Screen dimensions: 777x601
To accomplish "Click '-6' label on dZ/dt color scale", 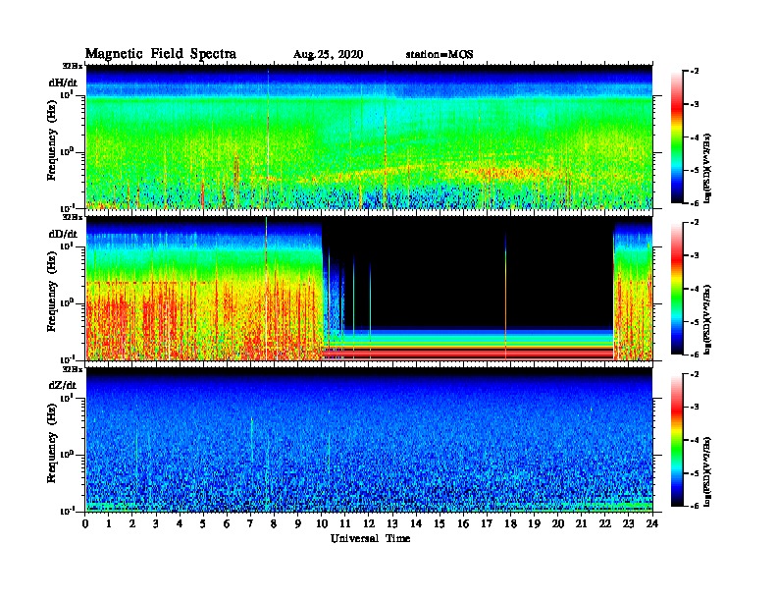I will pos(695,506).
